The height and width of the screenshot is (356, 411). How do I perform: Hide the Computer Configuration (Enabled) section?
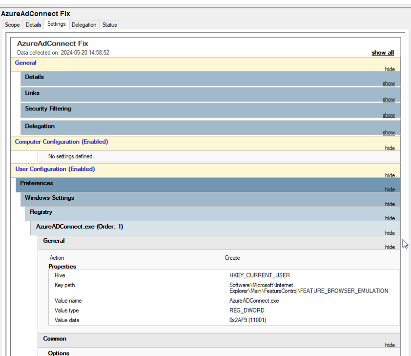390,148
